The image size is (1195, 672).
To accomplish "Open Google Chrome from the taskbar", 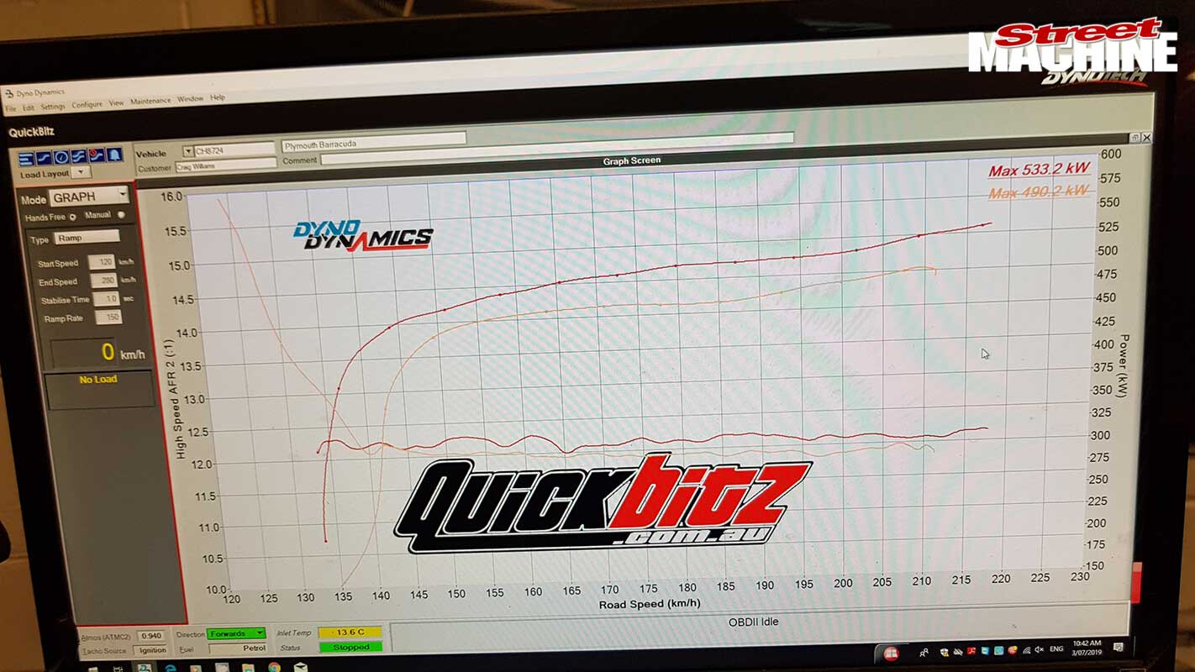I will pos(275,669).
